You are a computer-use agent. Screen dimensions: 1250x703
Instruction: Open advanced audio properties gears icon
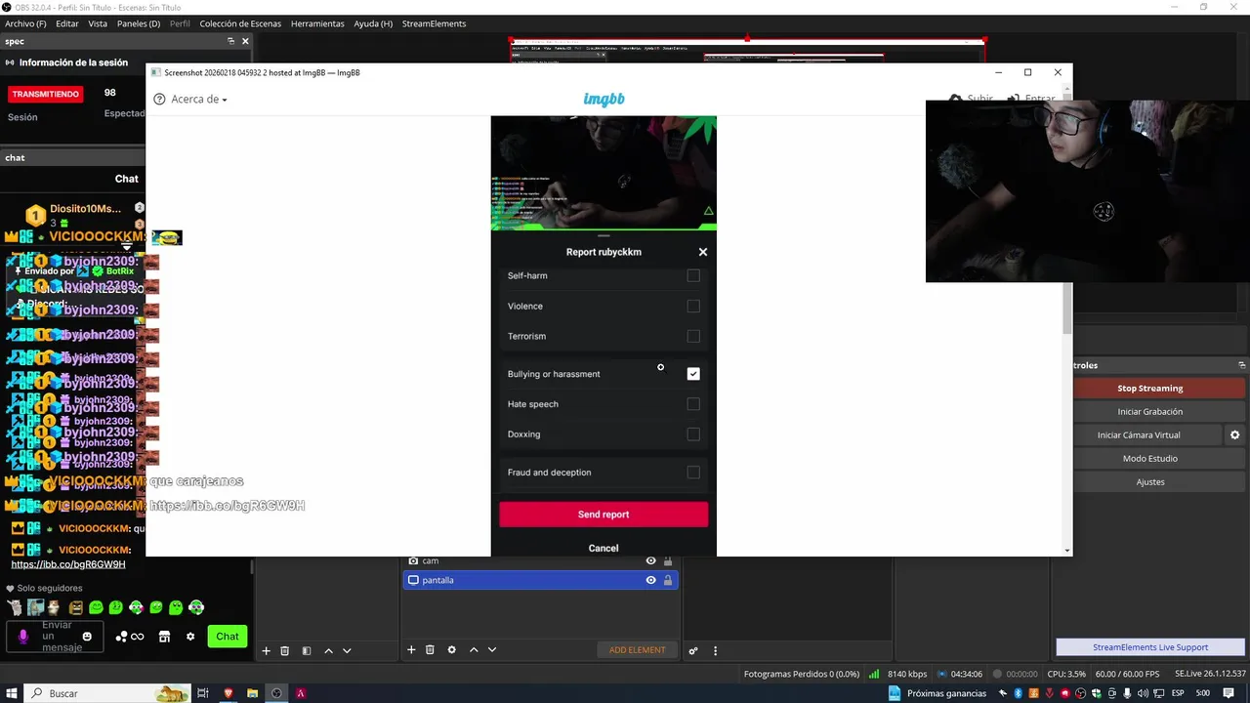click(x=693, y=650)
